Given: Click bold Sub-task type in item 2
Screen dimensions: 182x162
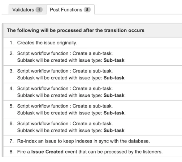Looking at the screenshot, I should [114, 60].
